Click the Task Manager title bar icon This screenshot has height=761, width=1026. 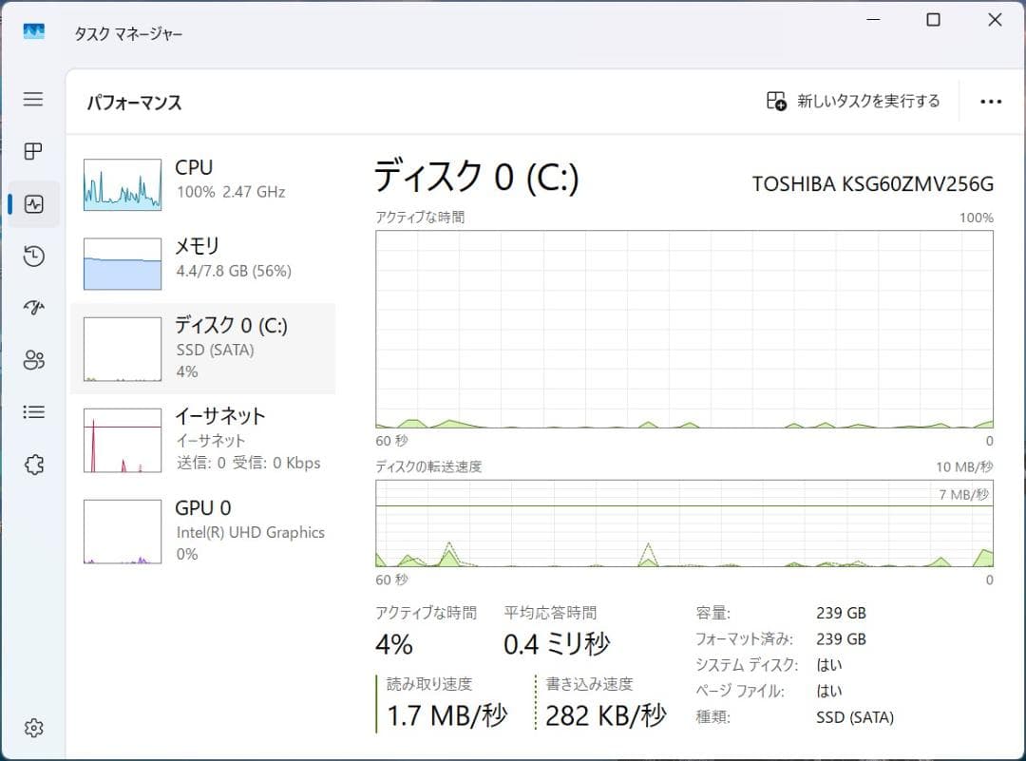coord(34,30)
